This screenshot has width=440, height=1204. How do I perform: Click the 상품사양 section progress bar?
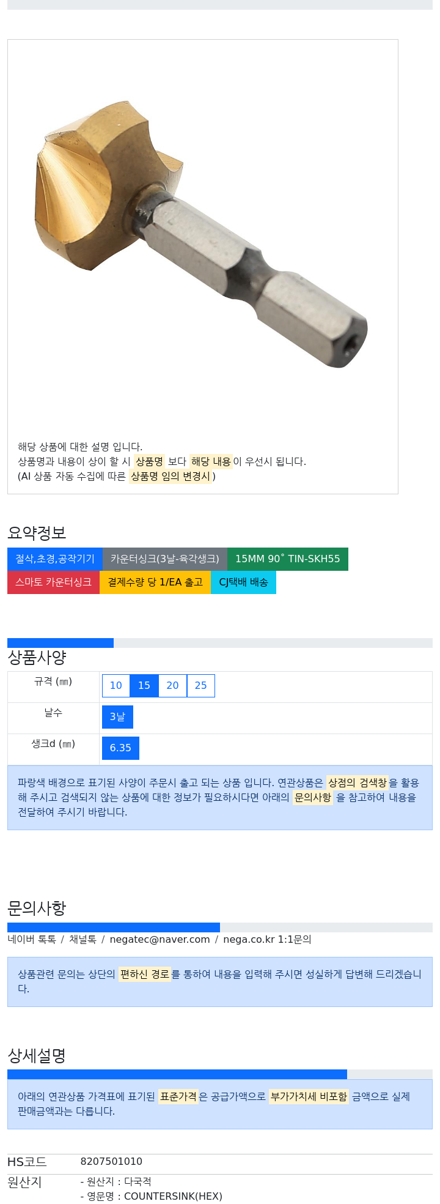[220, 643]
